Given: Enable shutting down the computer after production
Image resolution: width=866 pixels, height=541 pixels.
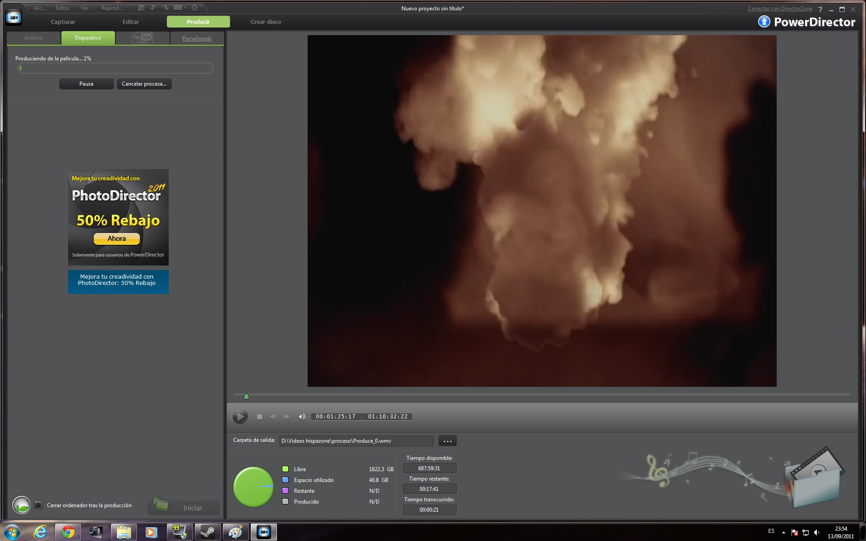Looking at the screenshot, I should tap(38, 505).
